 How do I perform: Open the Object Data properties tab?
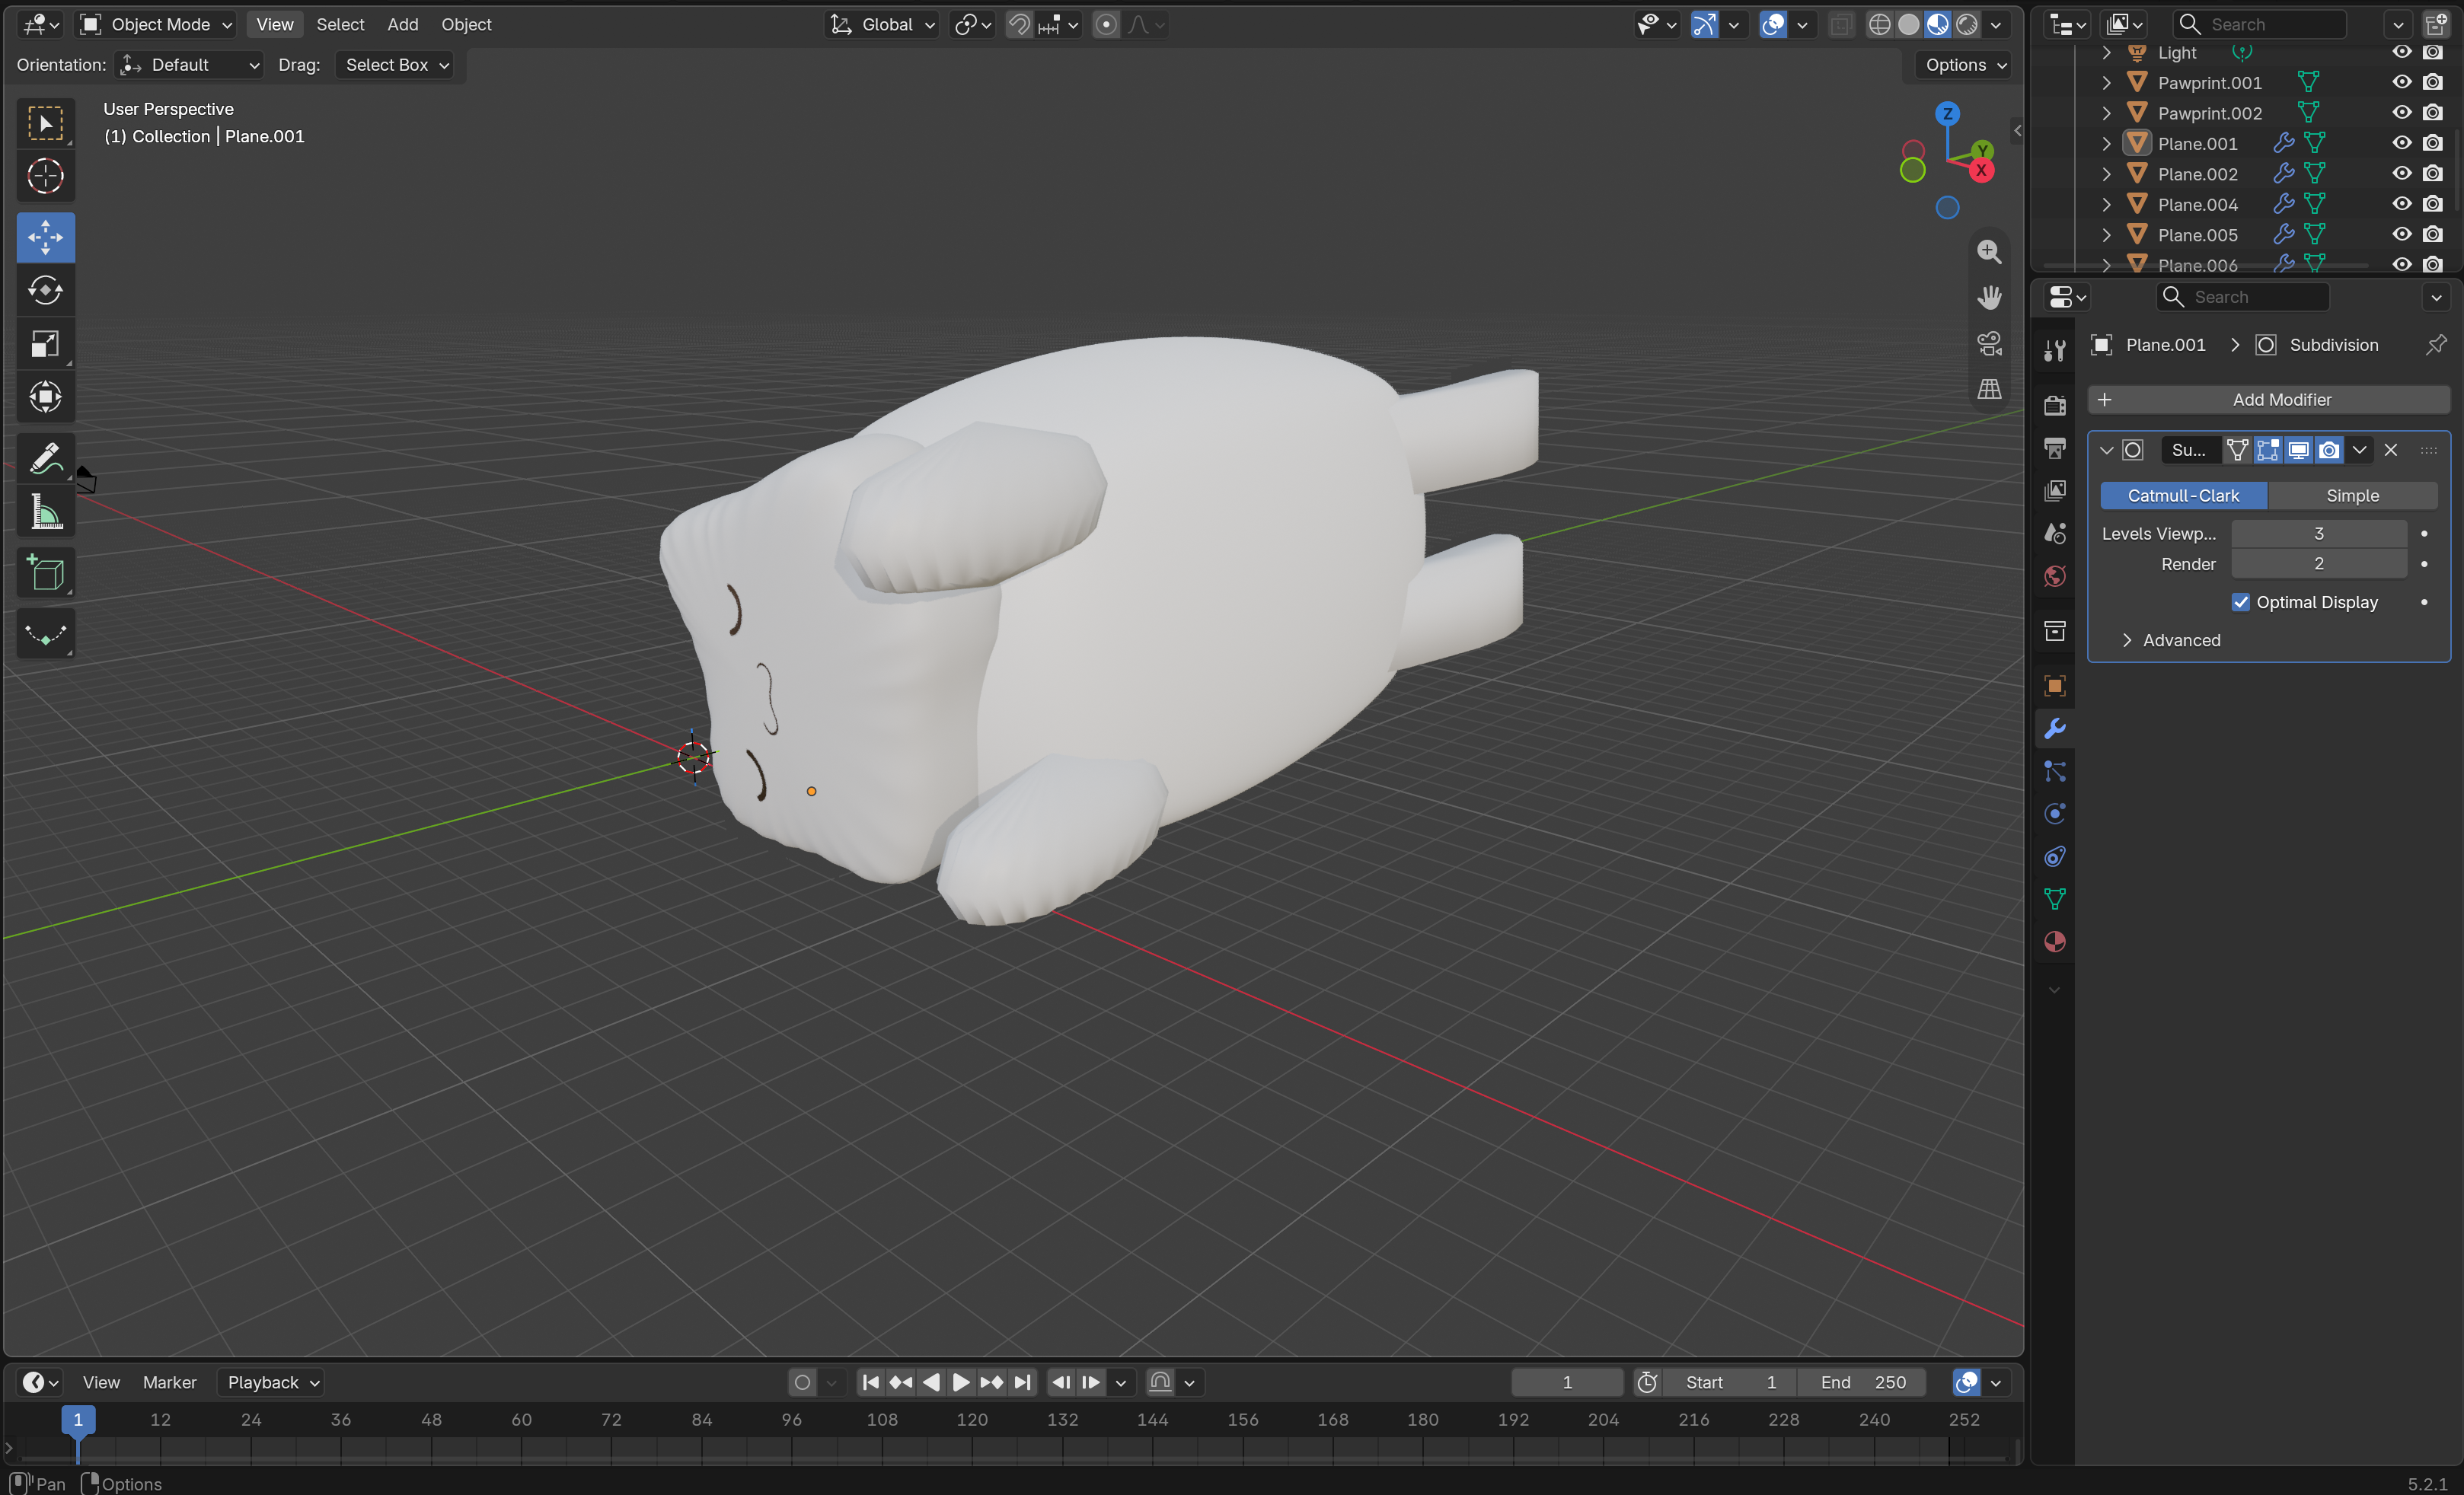click(x=2055, y=899)
